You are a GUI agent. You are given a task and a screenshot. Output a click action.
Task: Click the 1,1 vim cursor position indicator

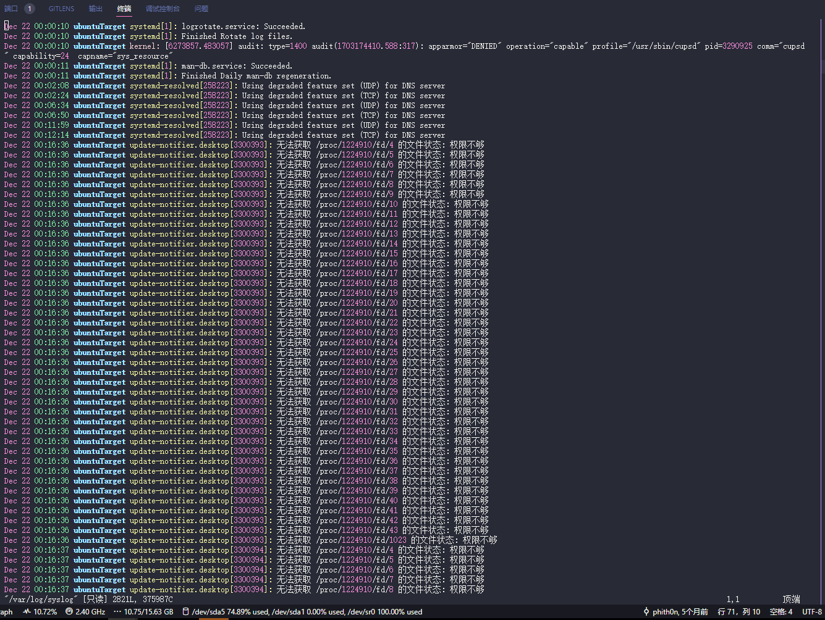pos(733,599)
